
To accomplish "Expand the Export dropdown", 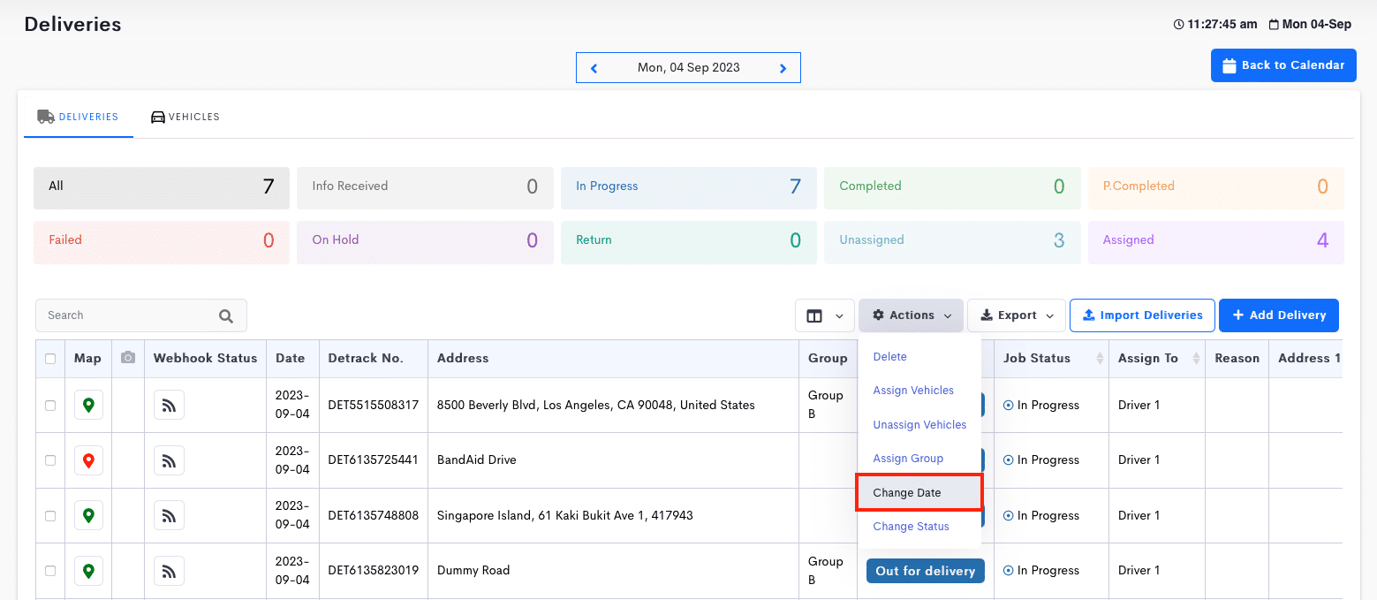I will tap(1017, 315).
